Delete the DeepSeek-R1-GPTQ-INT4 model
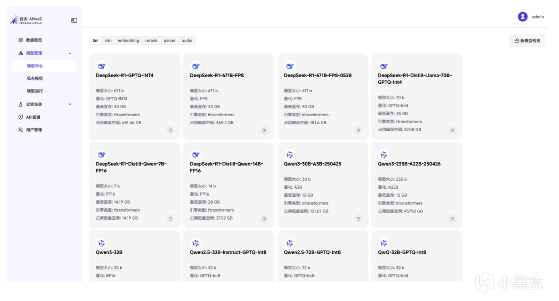 pyautogui.click(x=170, y=130)
